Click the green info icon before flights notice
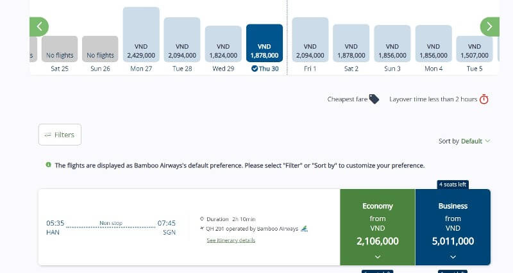This screenshot has width=513, height=273. coord(49,165)
